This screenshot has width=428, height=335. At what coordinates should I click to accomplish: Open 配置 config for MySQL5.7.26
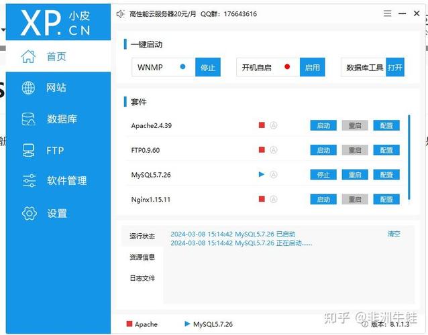pos(386,174)
